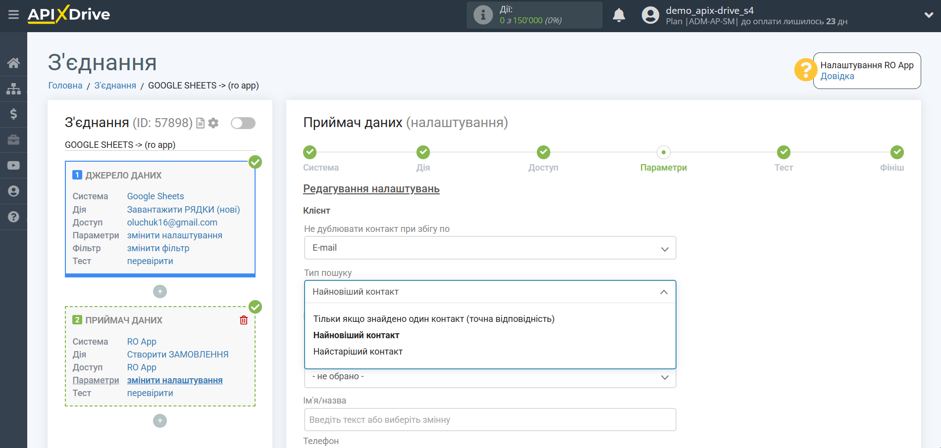Select 'Найстаріший контакт' option
The height and width of the screenshot is (448, 941).
point(358,352)
